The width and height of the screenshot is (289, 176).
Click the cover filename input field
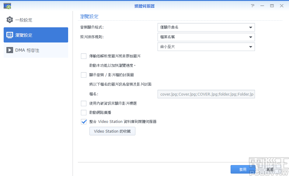206,94
